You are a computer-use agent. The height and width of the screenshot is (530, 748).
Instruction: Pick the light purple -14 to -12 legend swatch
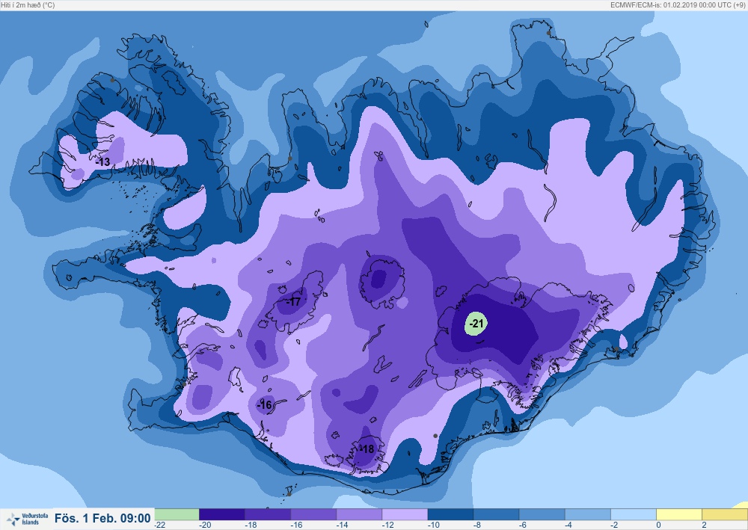click(359, 514)
